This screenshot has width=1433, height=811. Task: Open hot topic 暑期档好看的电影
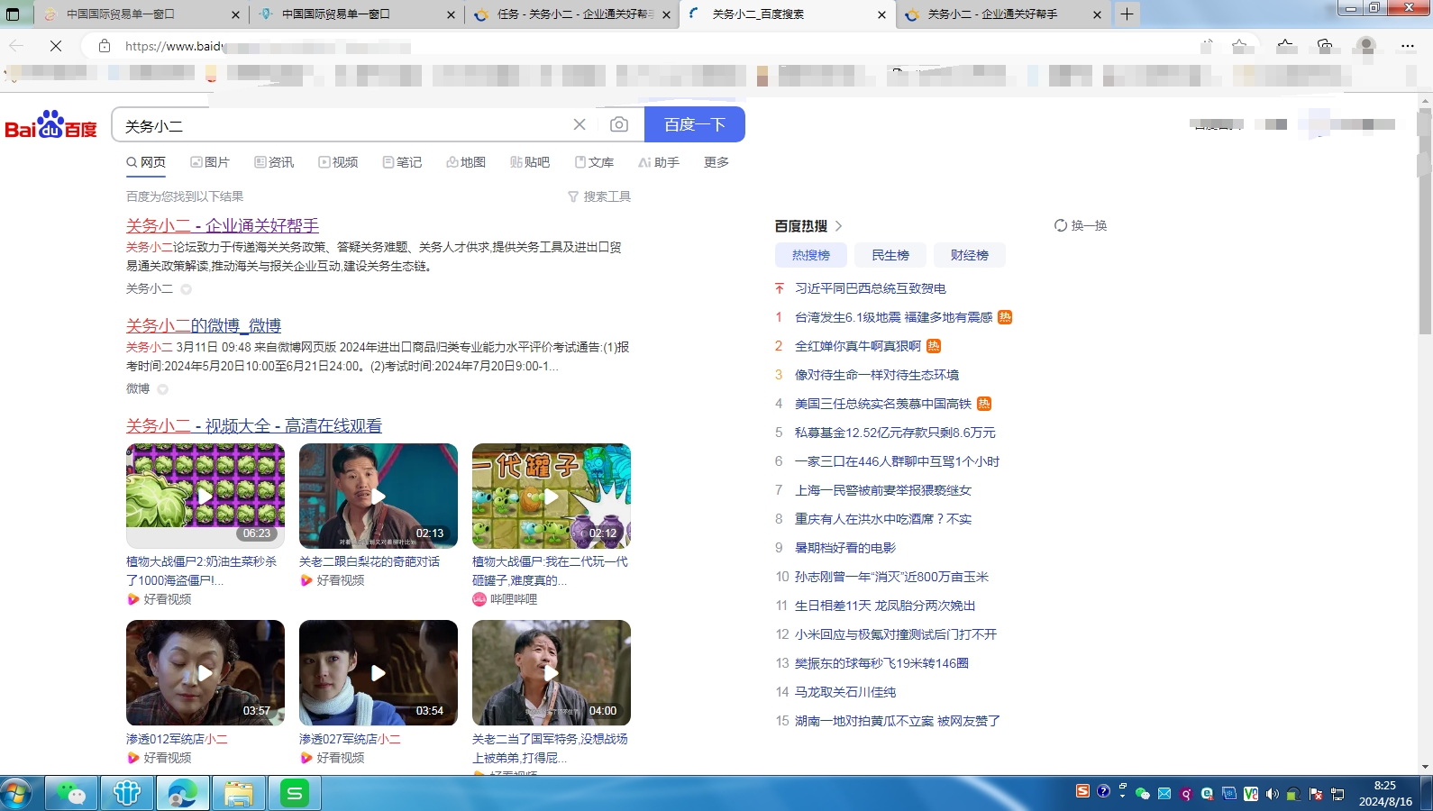845,548
